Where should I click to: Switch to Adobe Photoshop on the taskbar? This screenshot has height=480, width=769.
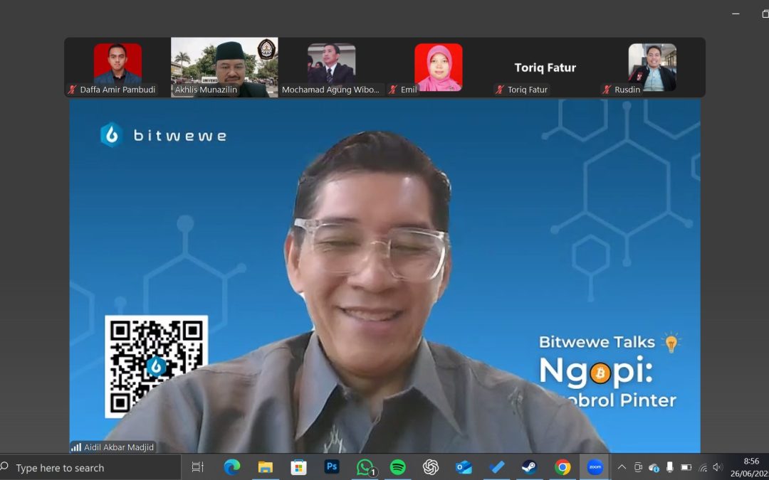click(332, 466)
